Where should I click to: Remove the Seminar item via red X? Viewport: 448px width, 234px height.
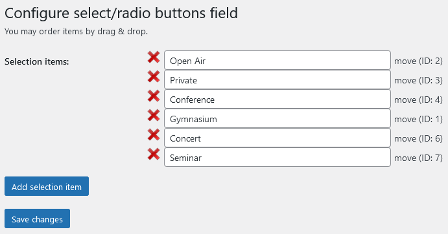pos(154,154)
